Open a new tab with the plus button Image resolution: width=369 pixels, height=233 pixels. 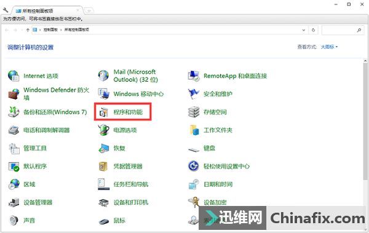89,10
